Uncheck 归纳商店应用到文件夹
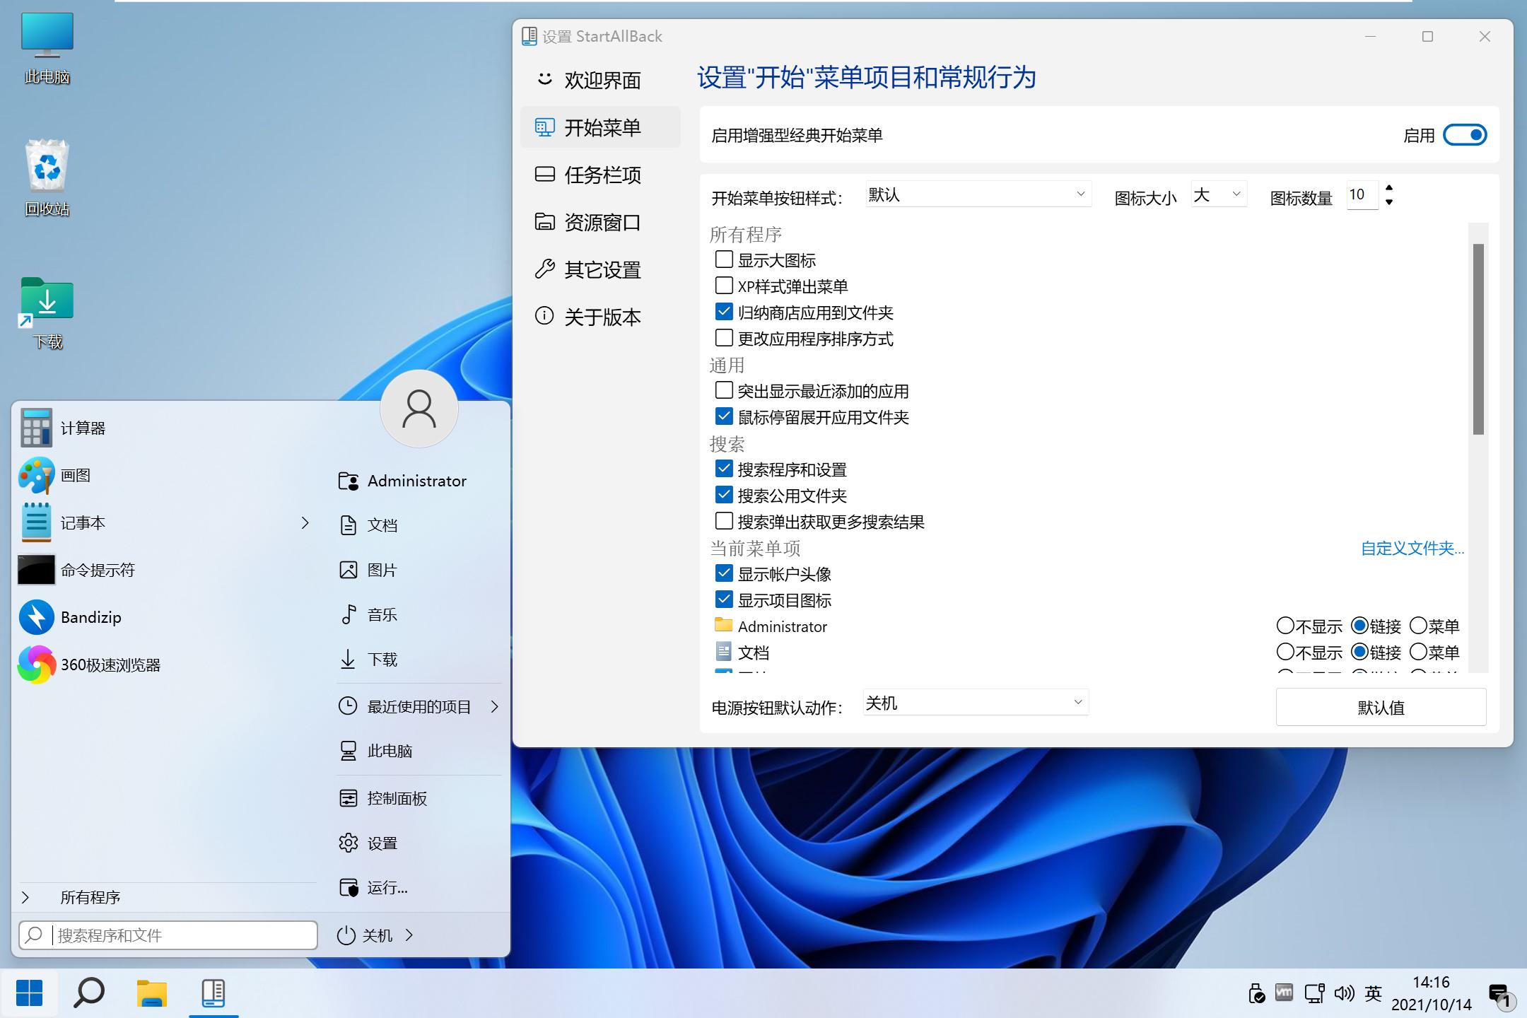1527x1018 pixels. point(722,311)
